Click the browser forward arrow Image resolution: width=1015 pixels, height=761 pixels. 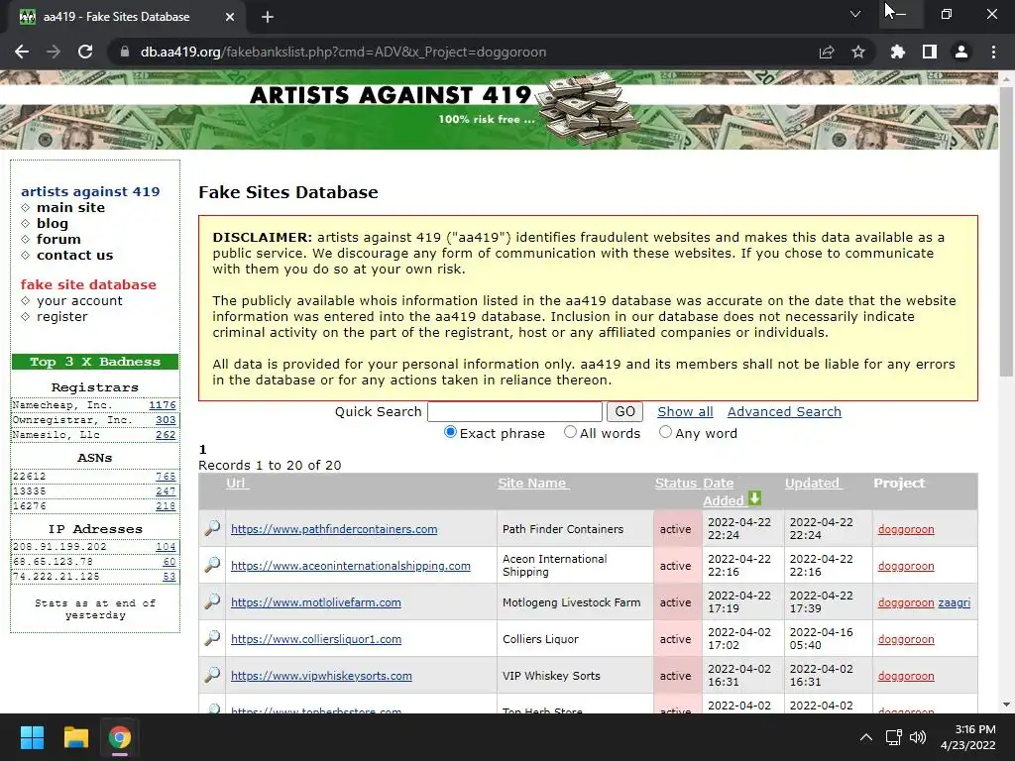coord(54,52)
